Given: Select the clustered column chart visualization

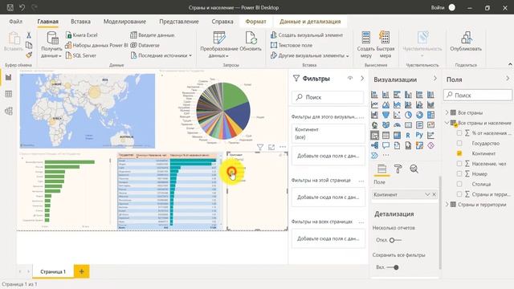Looking at the screenshot, I should pyautogui.click(x=408, y=95).
